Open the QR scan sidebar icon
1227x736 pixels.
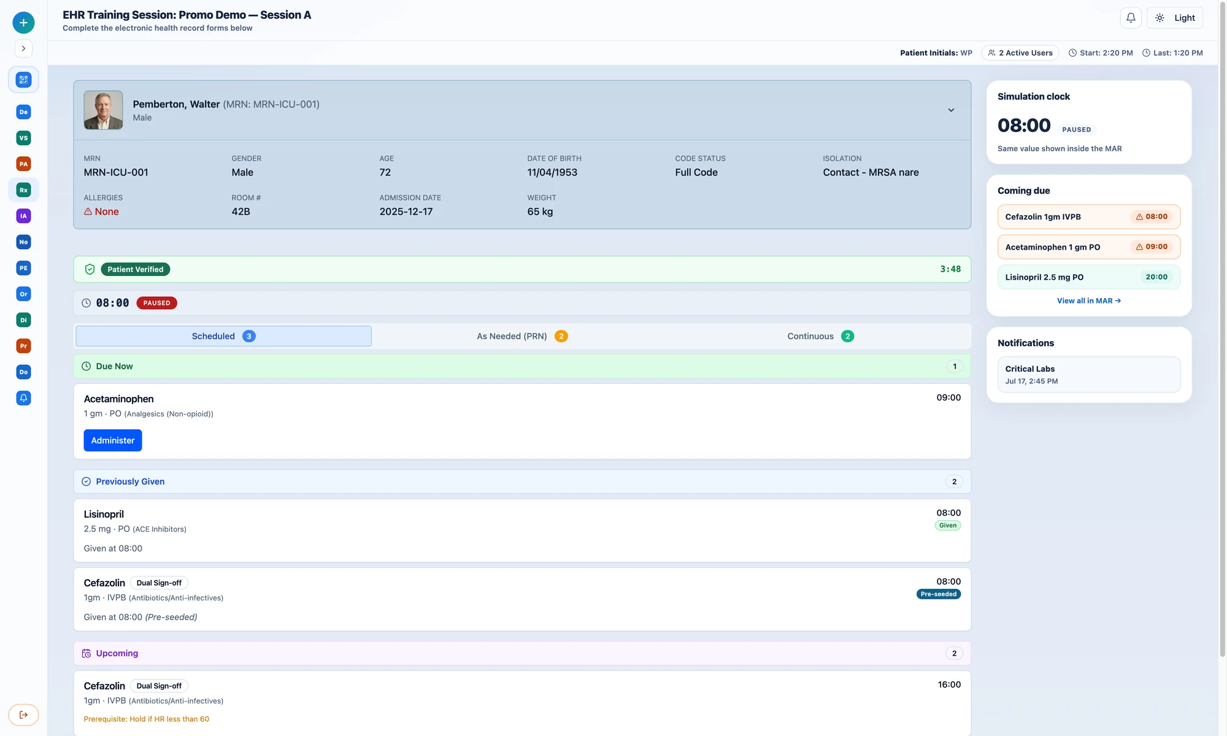click(23, 80)
